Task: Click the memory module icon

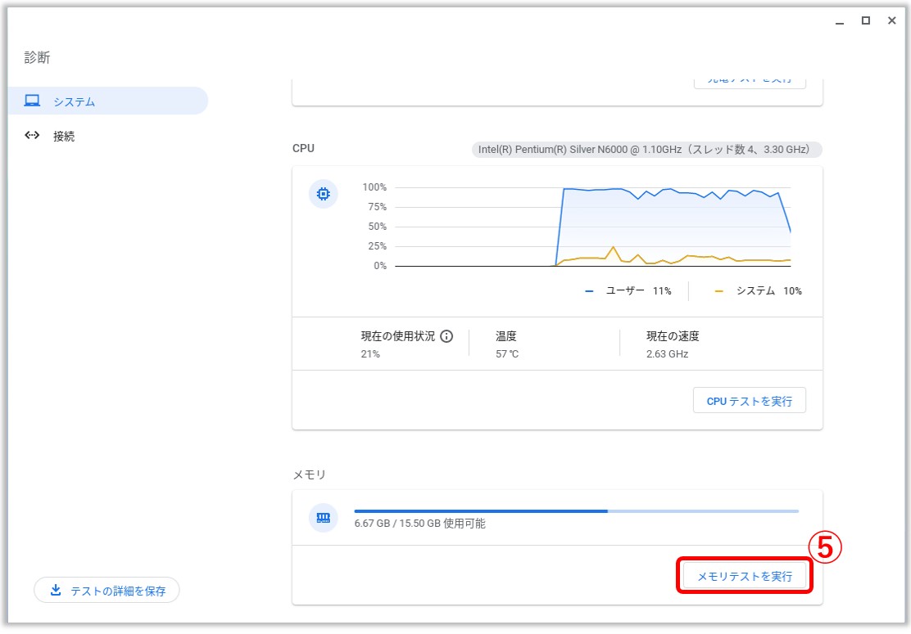Action: [x=323, y=518]
